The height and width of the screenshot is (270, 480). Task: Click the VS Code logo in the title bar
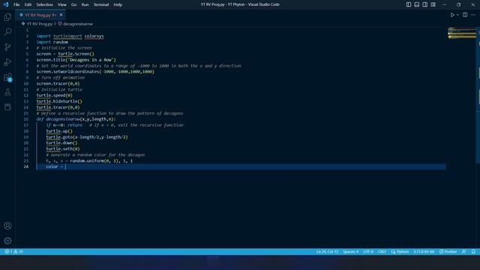tap(6, 4)
